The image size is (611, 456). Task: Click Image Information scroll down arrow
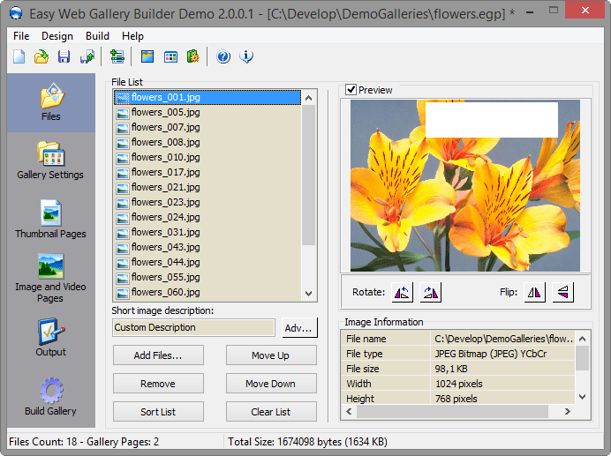point(582,397)
